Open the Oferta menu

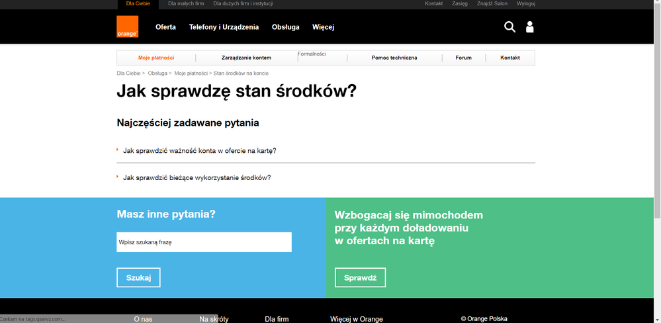coord(165,27)
